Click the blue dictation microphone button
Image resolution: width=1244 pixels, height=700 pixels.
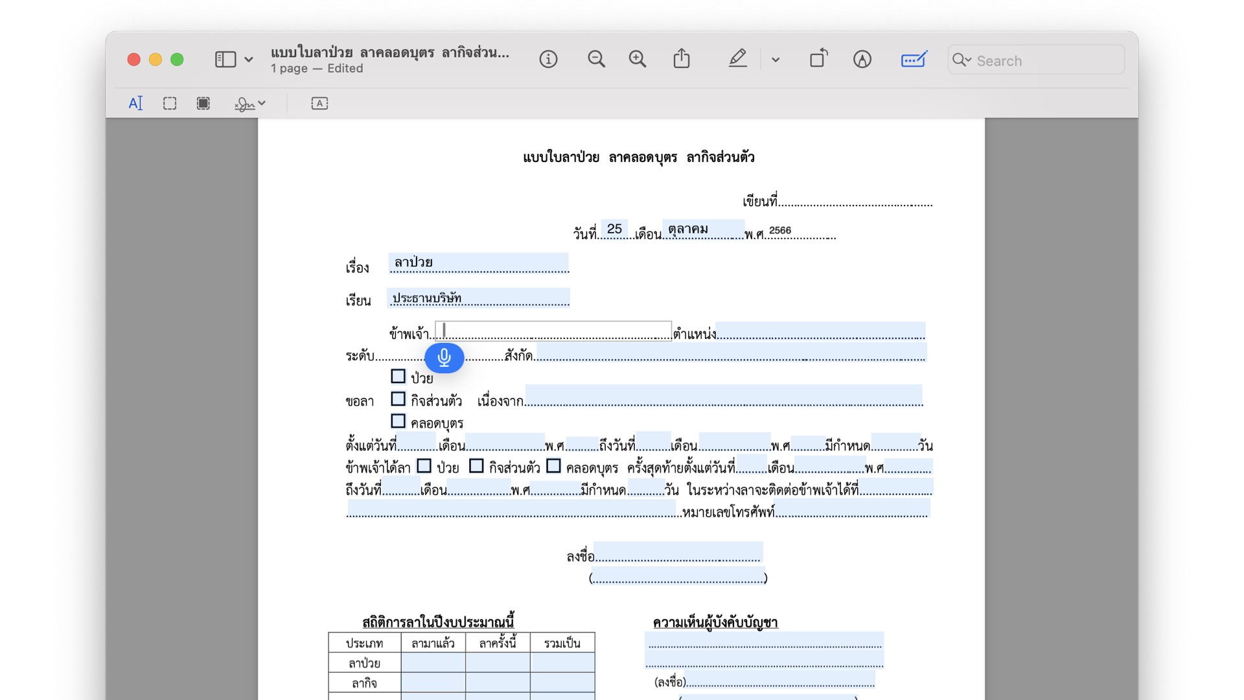(444, 358)
